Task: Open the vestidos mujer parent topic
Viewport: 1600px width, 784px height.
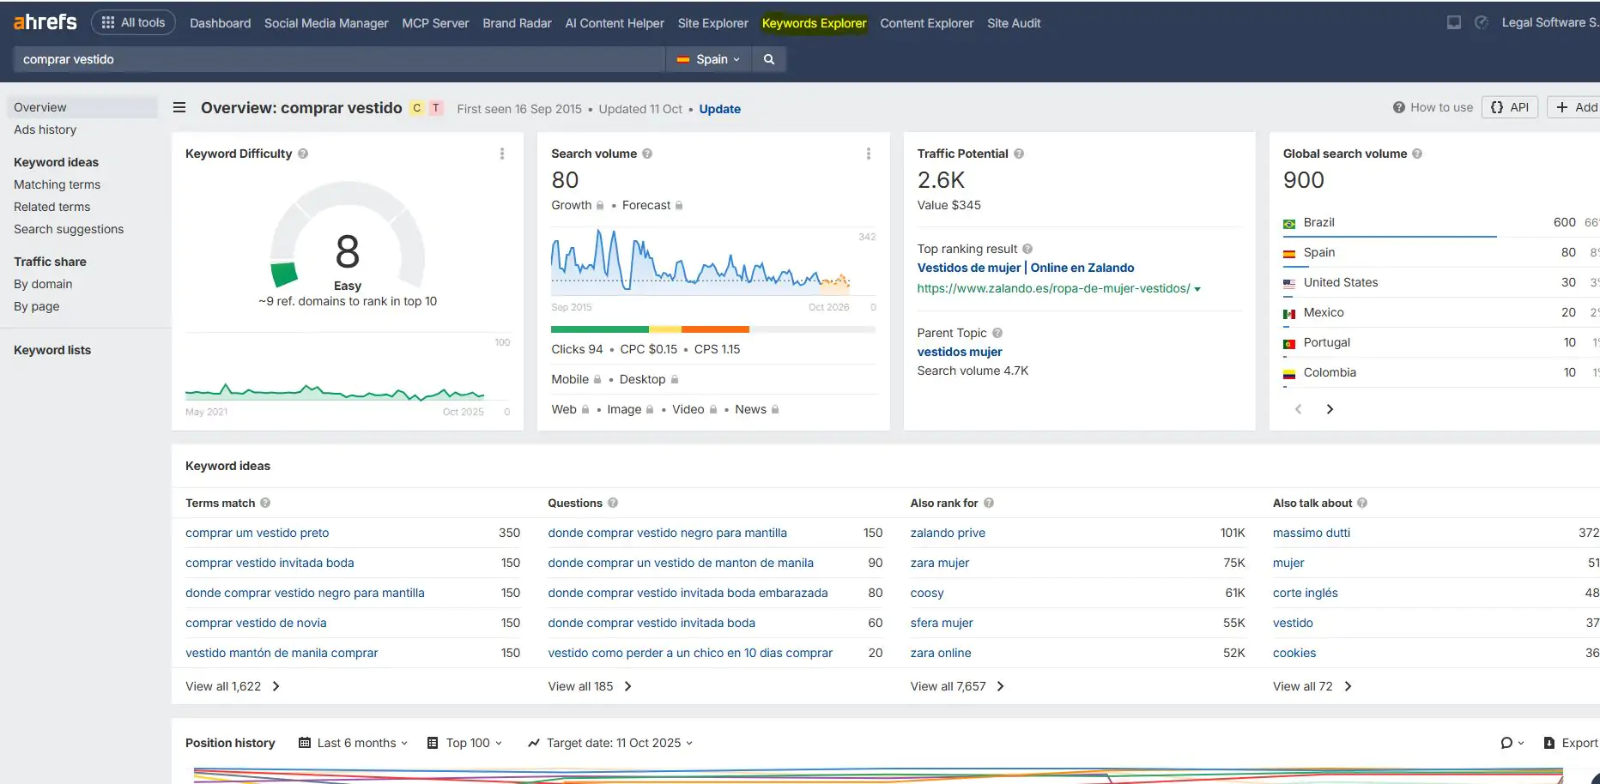Action: 960,352
